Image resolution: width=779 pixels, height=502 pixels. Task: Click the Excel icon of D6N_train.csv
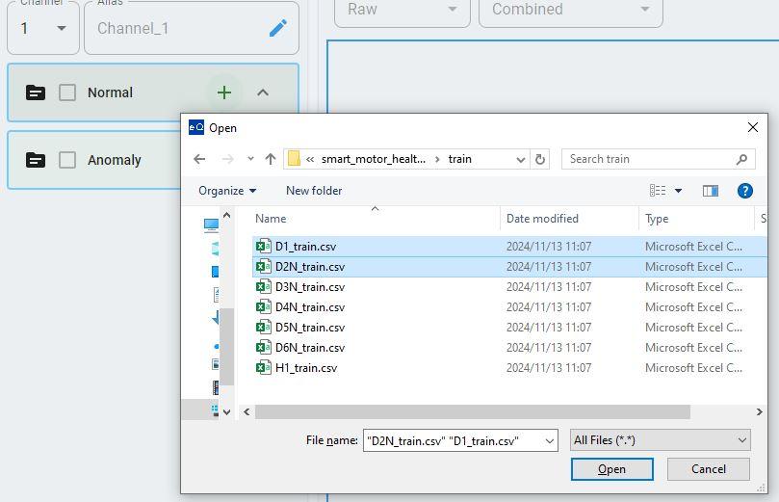pos(263,348)
